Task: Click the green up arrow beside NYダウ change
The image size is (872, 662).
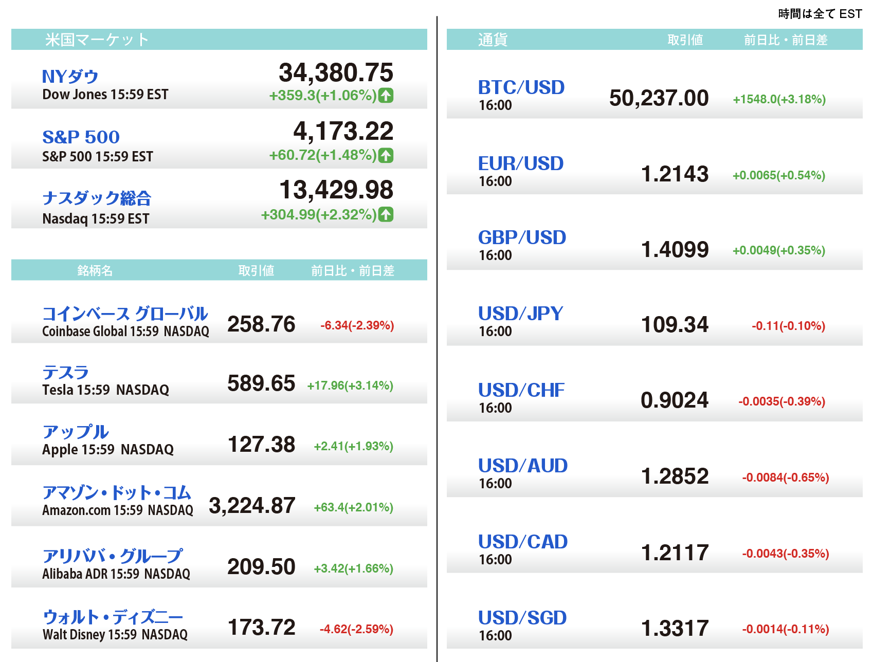Action: coord(386,96)
